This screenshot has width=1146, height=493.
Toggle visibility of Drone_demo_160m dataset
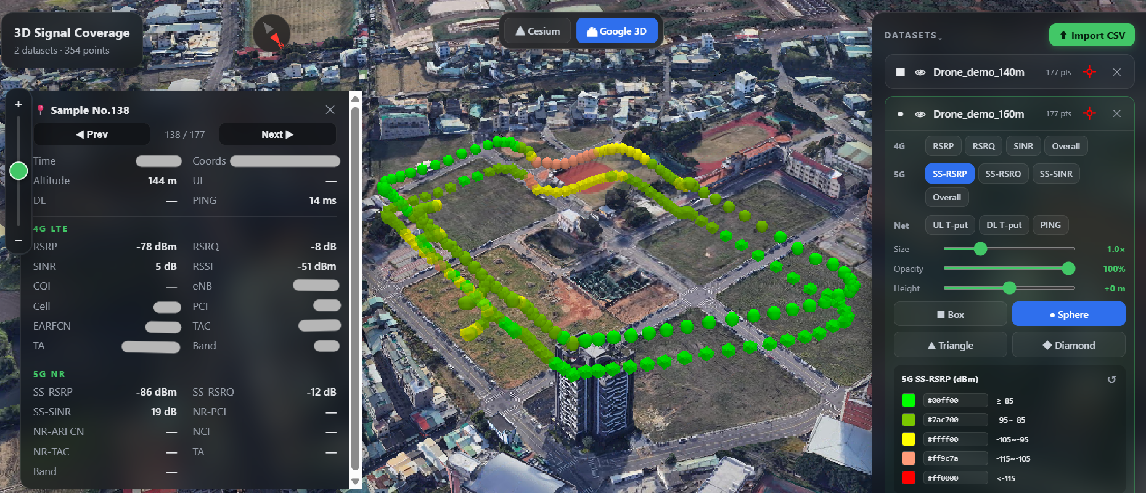pyautogui.click(x=920, y=114)
